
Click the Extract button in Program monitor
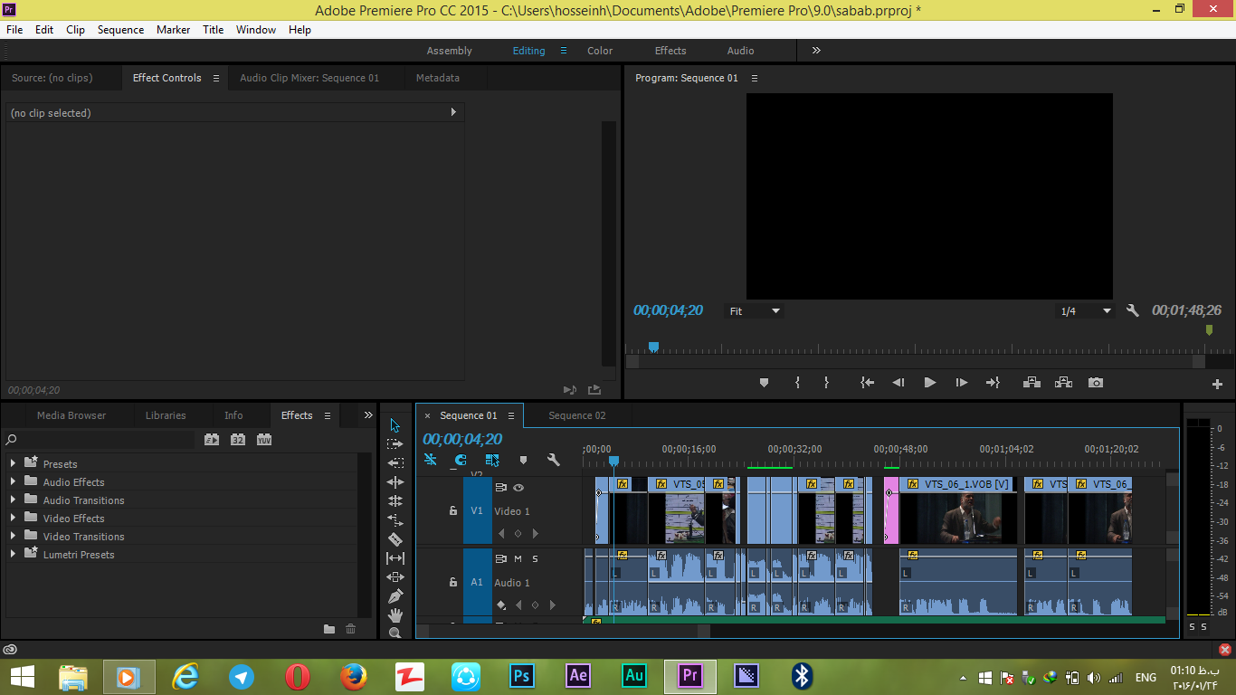coord(1063,383)
